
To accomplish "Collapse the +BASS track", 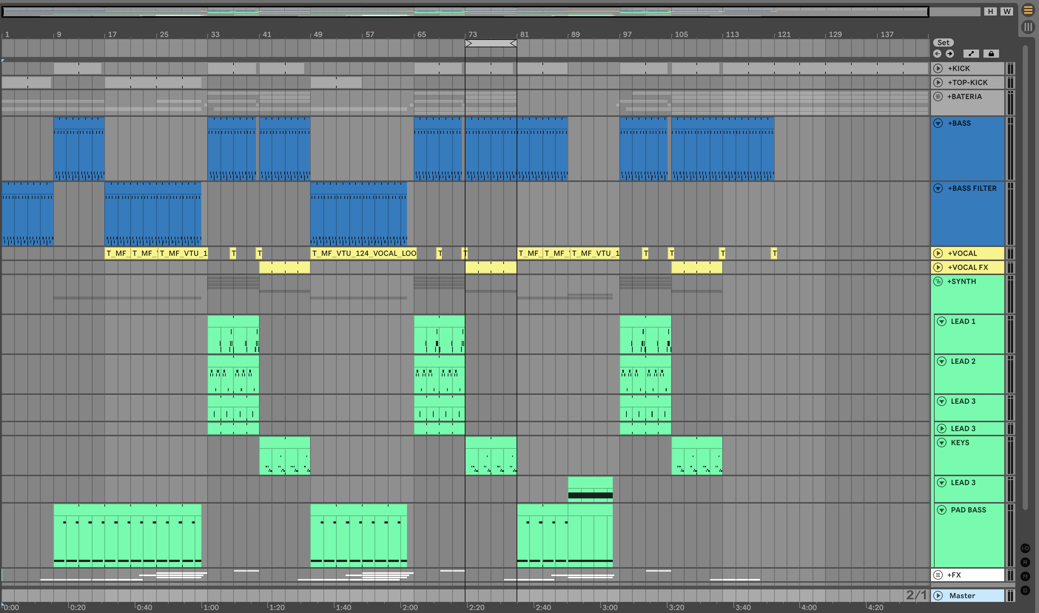I will tap(938, 123).
